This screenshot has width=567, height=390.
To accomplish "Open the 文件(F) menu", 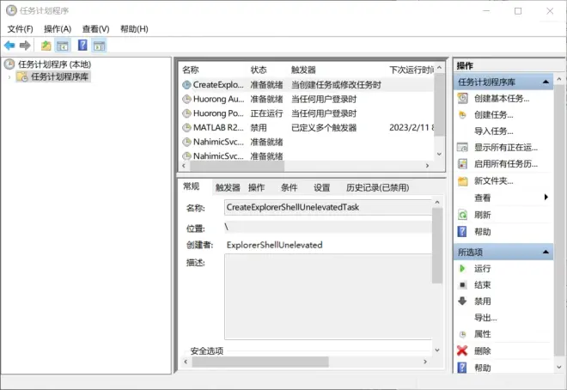I will pyautogui.click(x=21, y=29).
